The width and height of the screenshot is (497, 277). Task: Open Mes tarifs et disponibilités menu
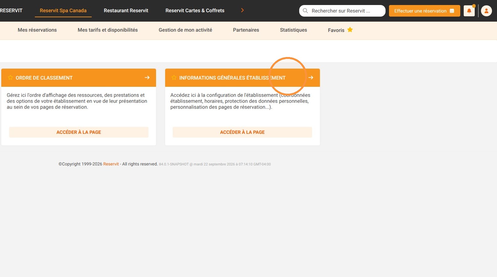pos(108,30)
